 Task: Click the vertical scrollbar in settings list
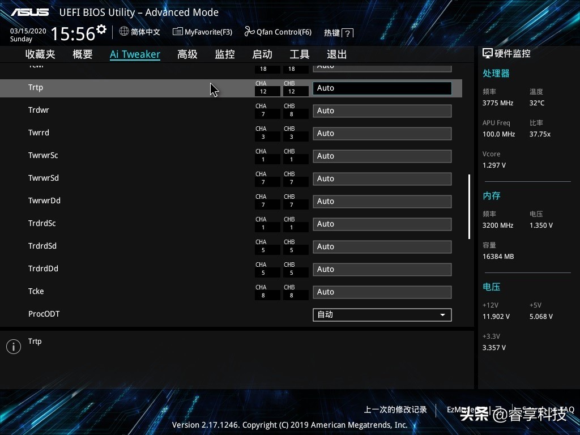coord(469,207)
